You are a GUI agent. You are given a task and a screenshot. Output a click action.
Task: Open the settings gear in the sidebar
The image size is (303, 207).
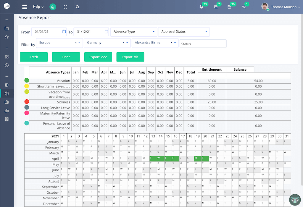pos(7,85)
